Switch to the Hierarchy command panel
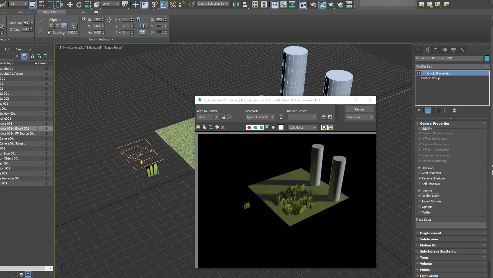This screenshot has width=493, height=278. [436, 50]
